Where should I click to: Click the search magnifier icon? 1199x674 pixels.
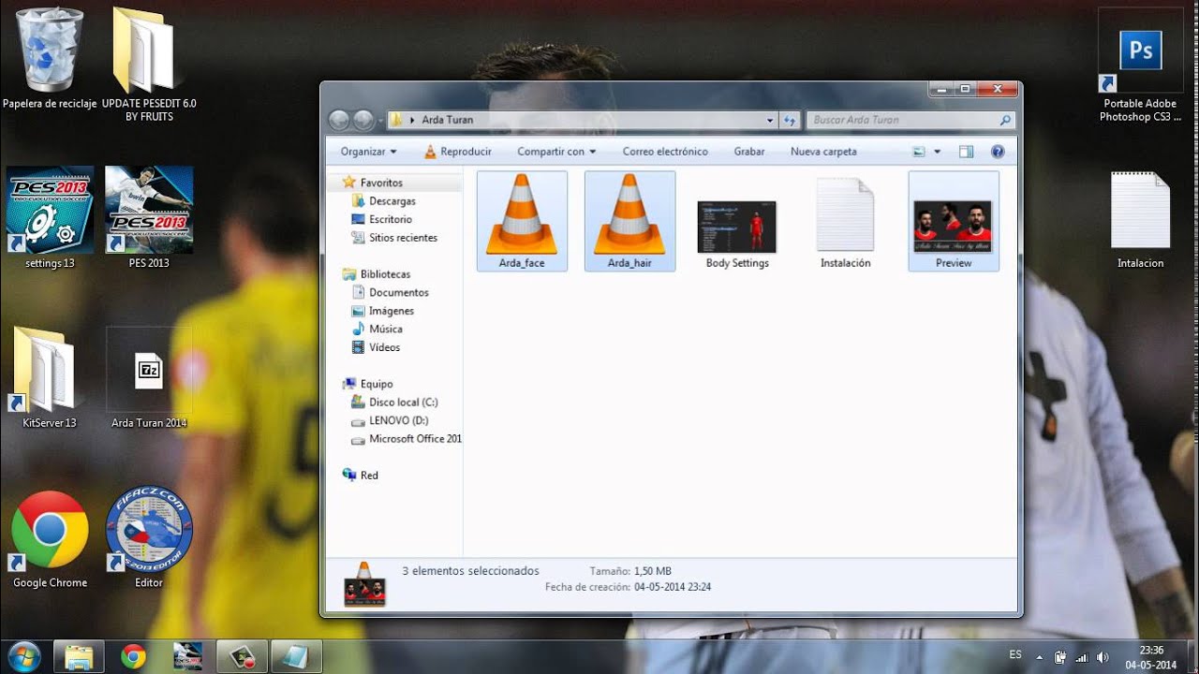pyautogui.click(x=1005, y=120)
